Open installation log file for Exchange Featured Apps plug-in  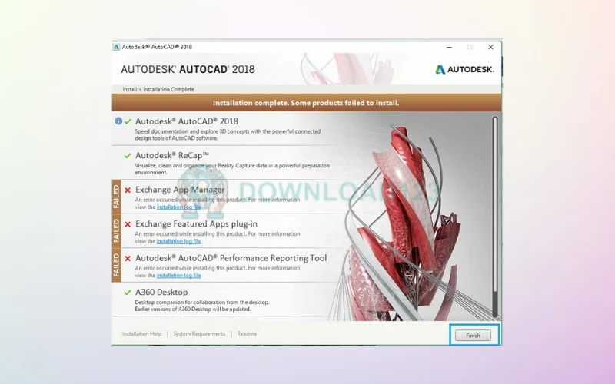pyautogui.click(x=178, y=241)
